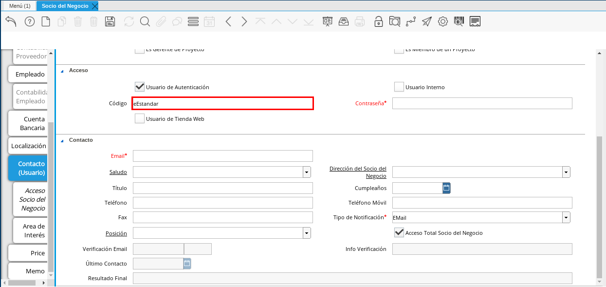Click the paper plane request icon
Viewport: 606px width, 287px height.
(426, 21)
